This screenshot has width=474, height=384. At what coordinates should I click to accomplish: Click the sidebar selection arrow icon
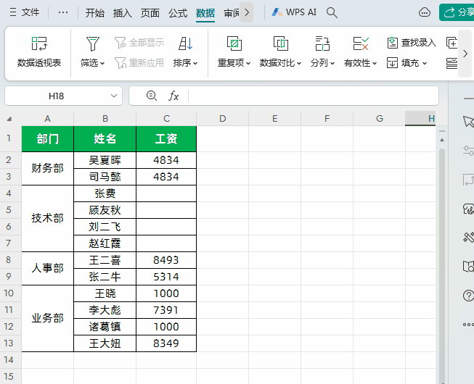[468, 121]
